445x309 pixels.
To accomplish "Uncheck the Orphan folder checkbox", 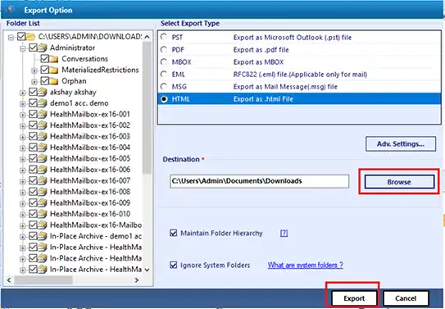I will (x=44, y=81).
